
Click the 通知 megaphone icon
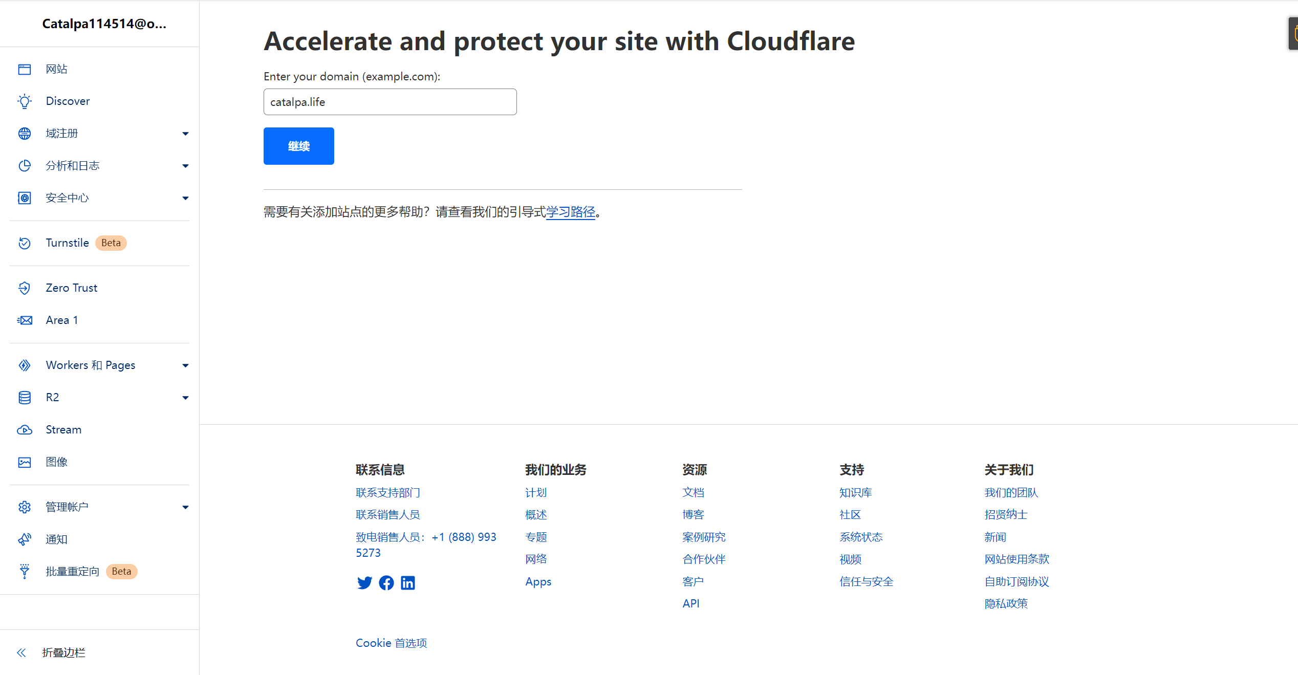pos(25,539)
